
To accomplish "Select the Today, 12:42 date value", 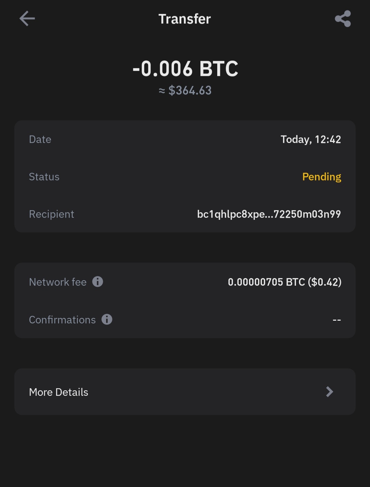I will tap(310, 139).
